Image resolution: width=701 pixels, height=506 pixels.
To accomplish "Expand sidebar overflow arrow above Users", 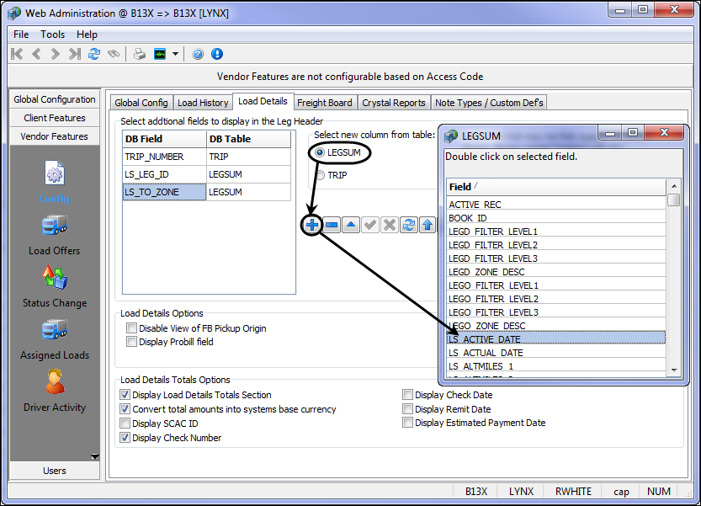I will pos(94,457).
